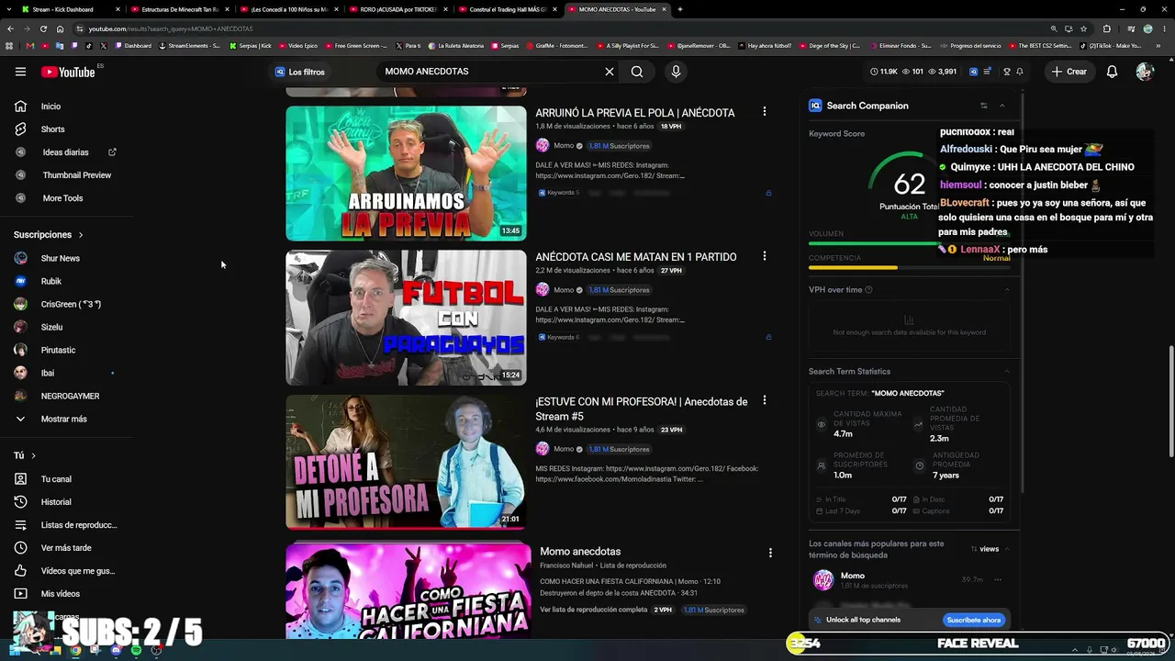Screen dimensions: 1175x661
Task: Open a new browser tab
Action: point(679,9)
